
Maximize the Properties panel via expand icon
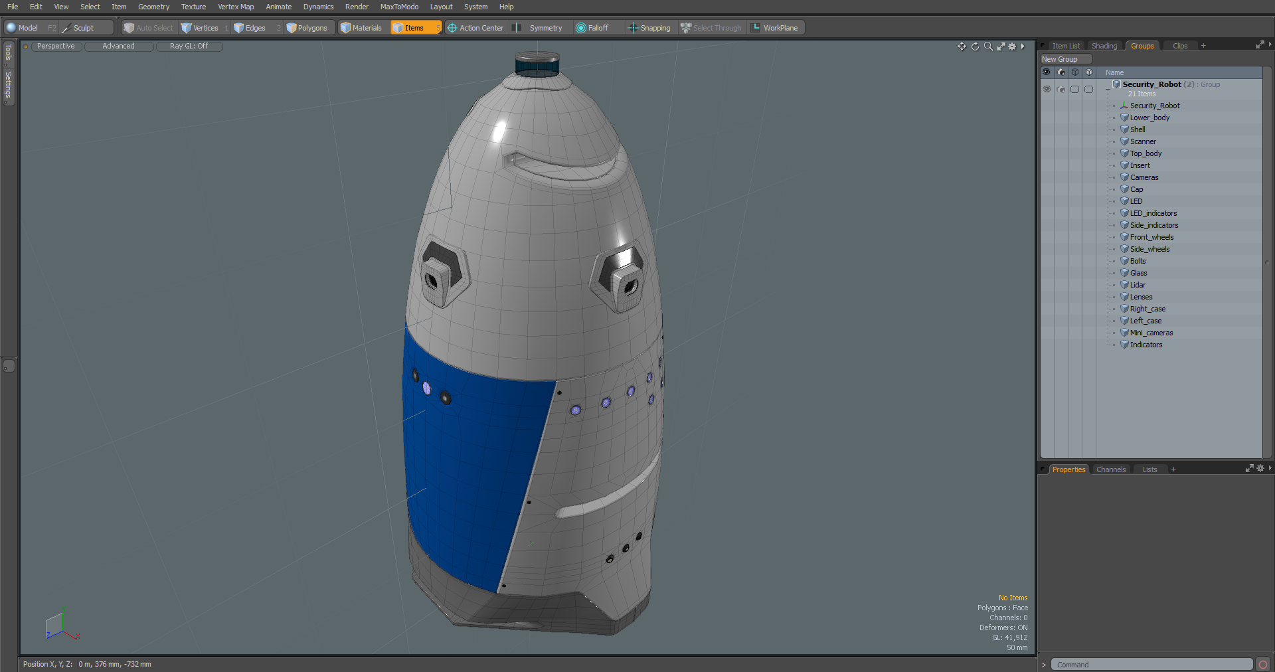coord(1249,468)
